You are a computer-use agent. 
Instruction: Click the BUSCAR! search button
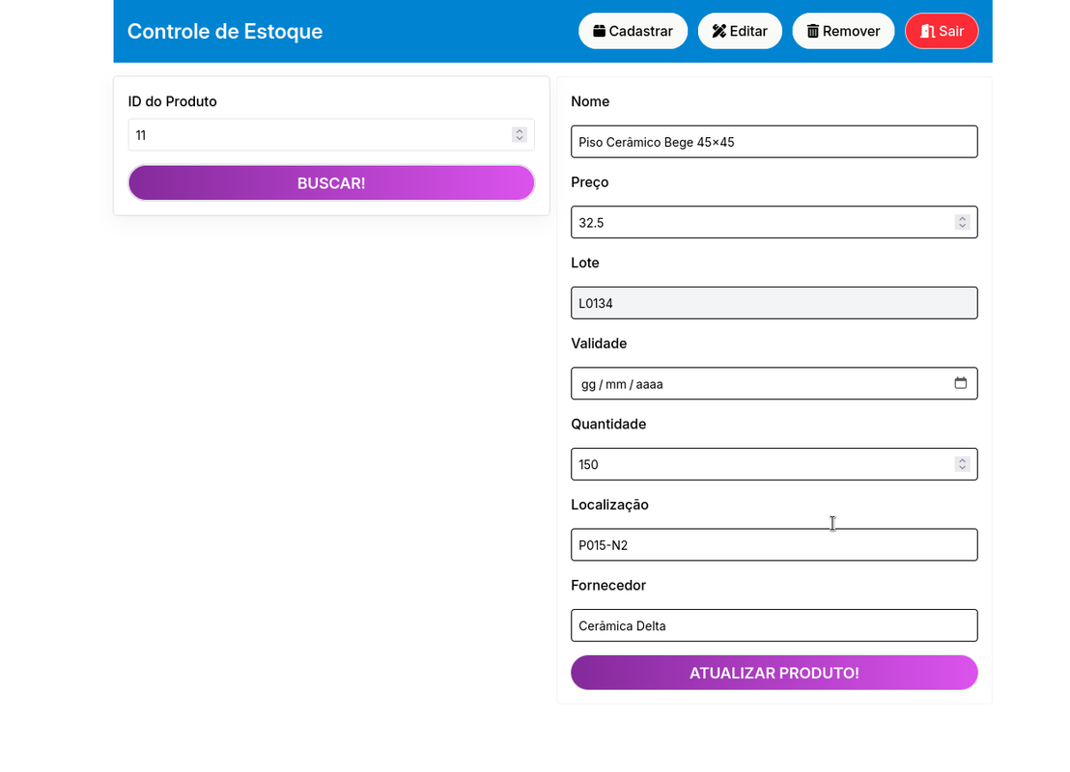click(x=331, y=182)
